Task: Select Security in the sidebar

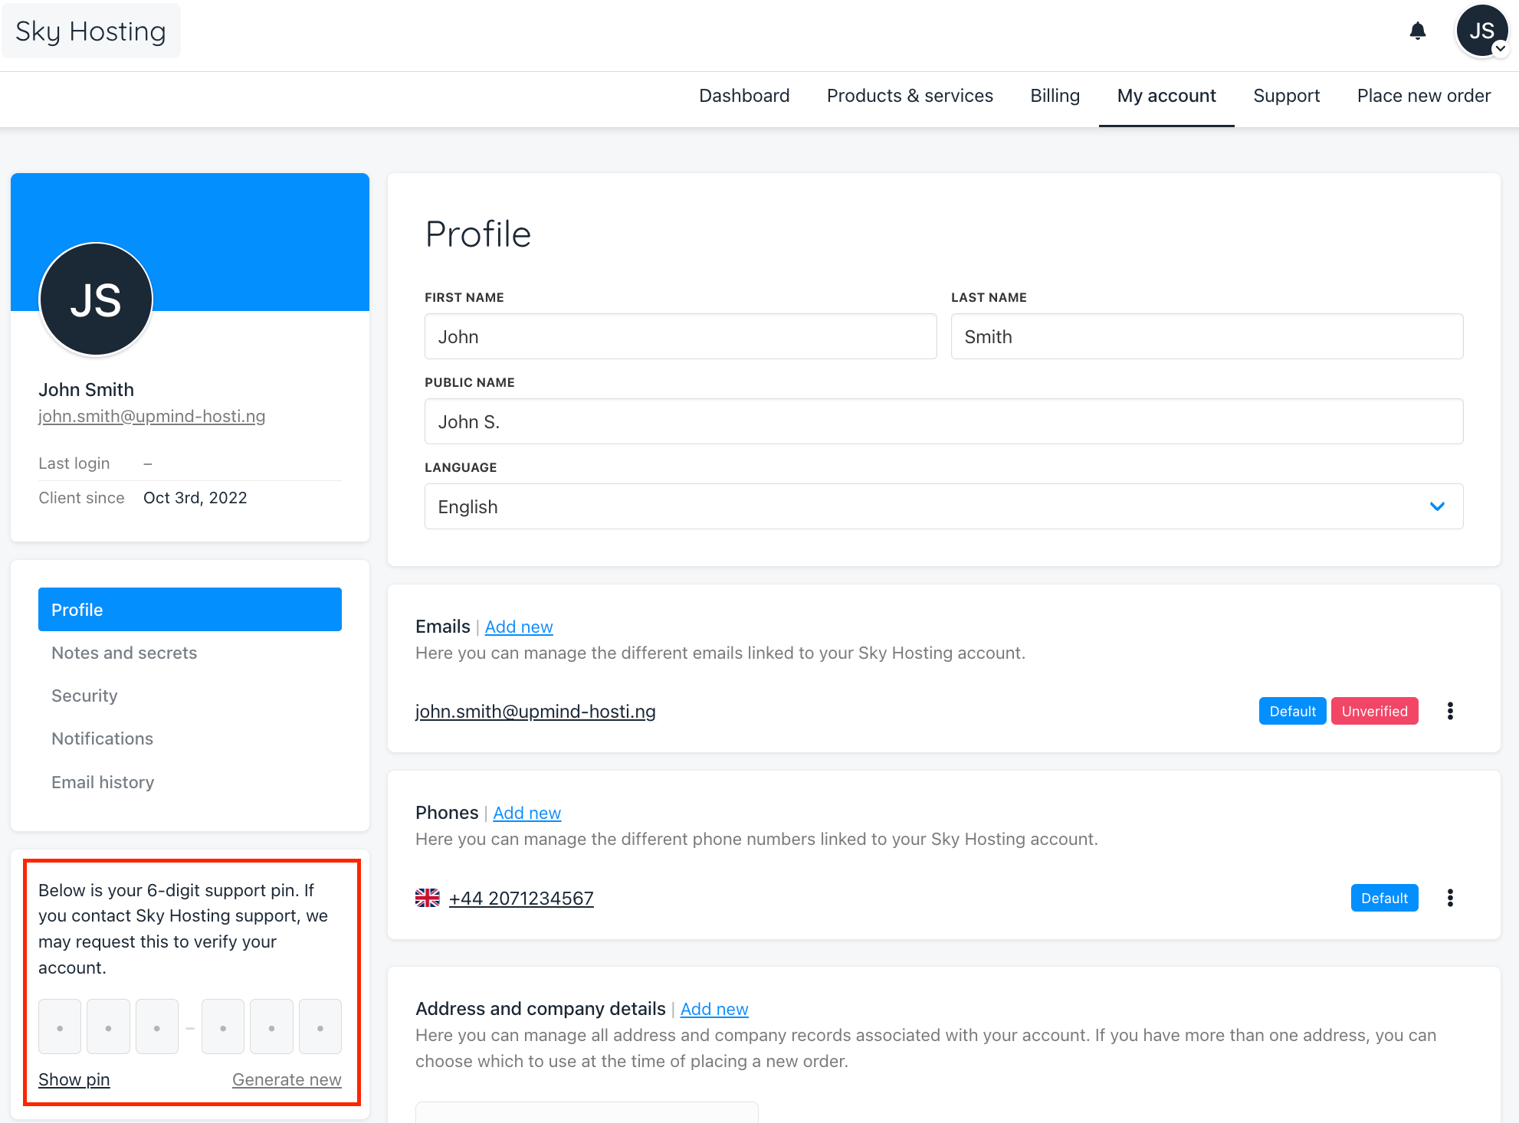Action: point(84,696)
